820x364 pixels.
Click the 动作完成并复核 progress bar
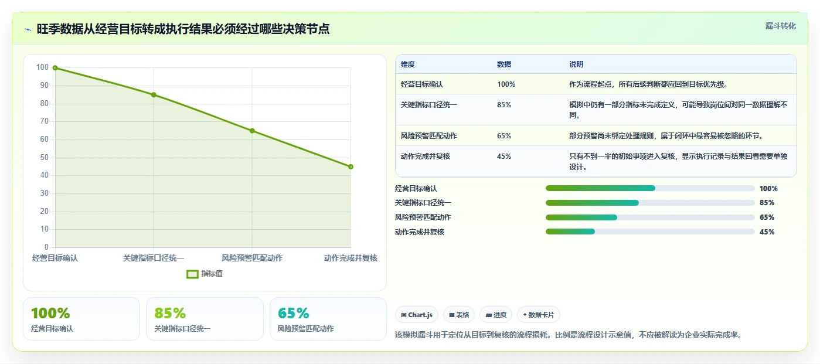pos(650,232)
